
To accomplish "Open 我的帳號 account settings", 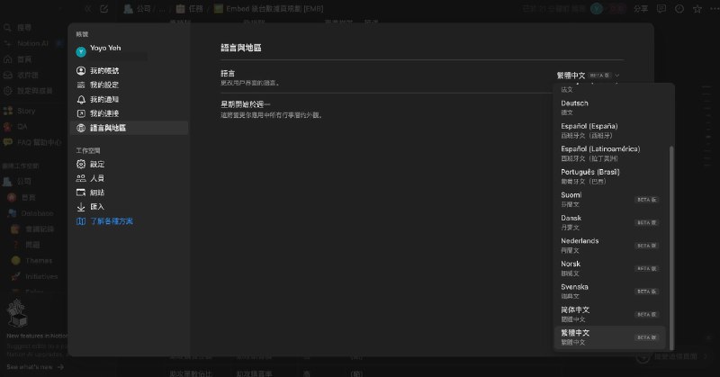I will click(x=129, y=71).
